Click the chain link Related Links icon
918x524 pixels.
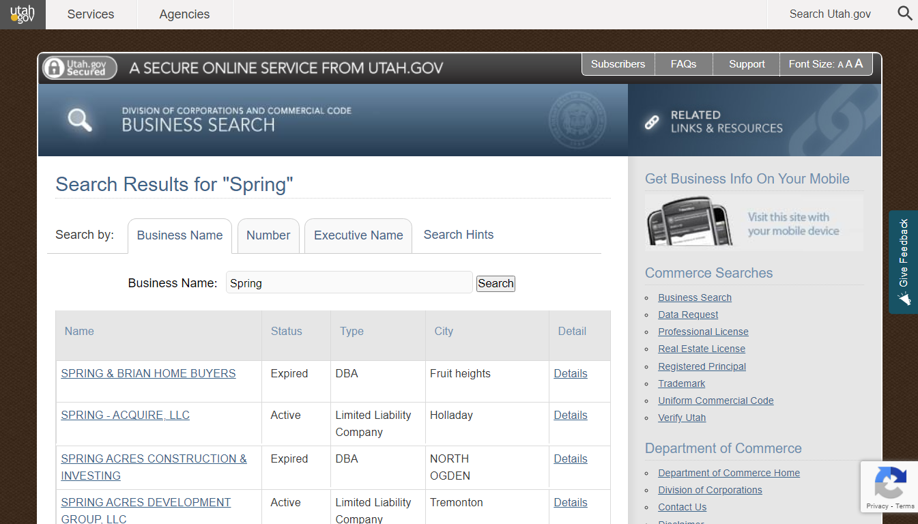click(652, 122)
